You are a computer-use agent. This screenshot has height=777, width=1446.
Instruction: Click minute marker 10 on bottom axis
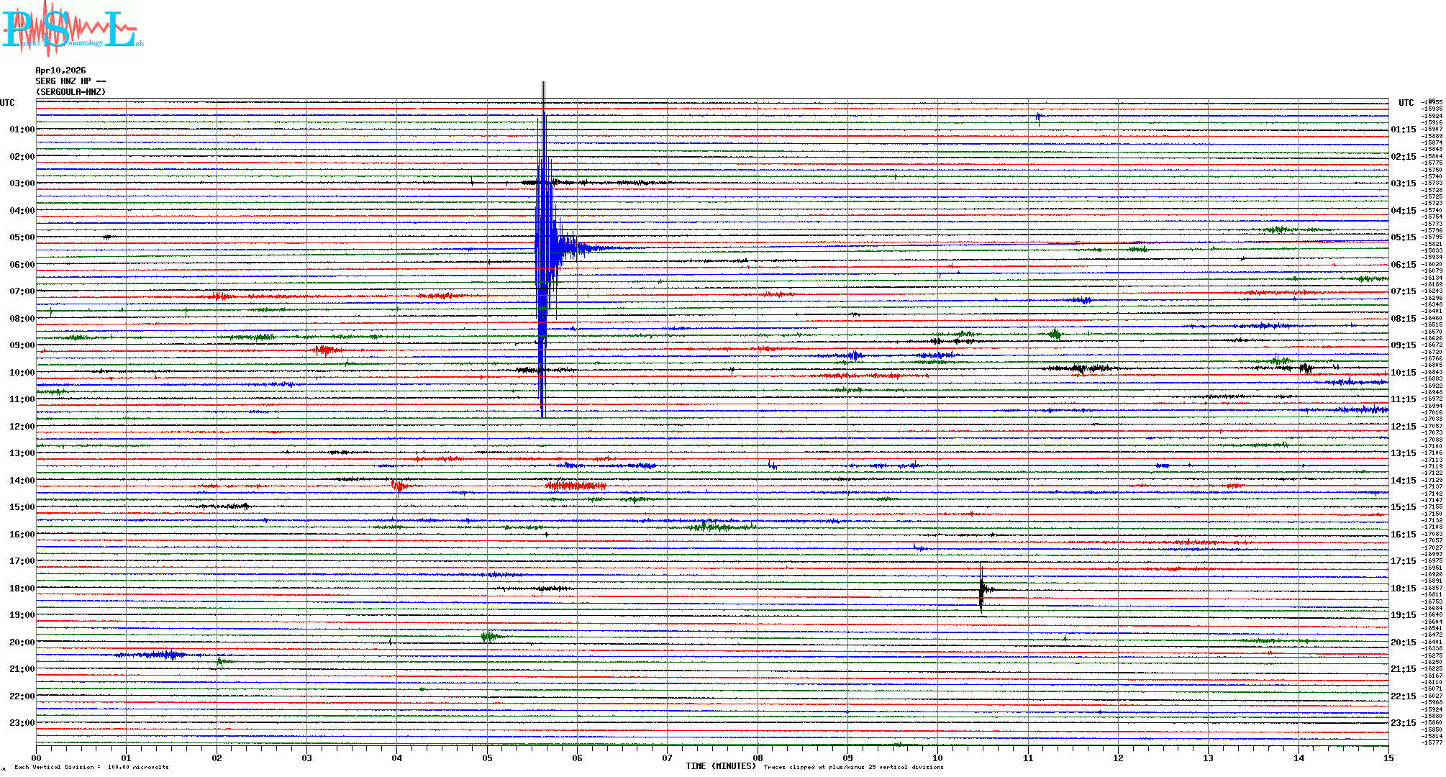(937, 758)
